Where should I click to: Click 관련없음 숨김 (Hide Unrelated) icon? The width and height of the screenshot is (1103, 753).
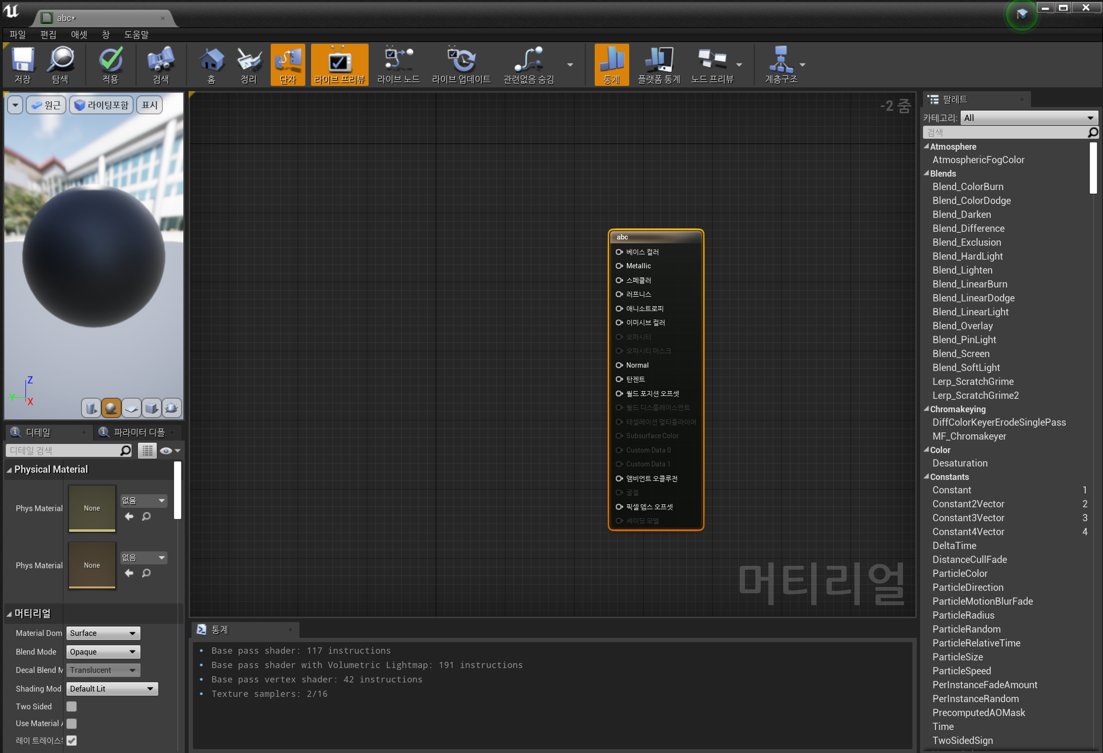coord(529,64)
